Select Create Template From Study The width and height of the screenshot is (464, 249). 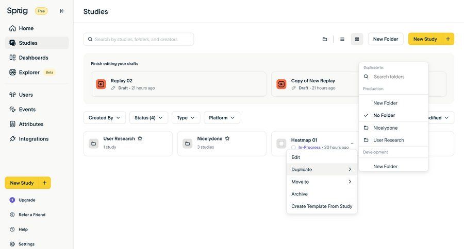coord(322,206)
